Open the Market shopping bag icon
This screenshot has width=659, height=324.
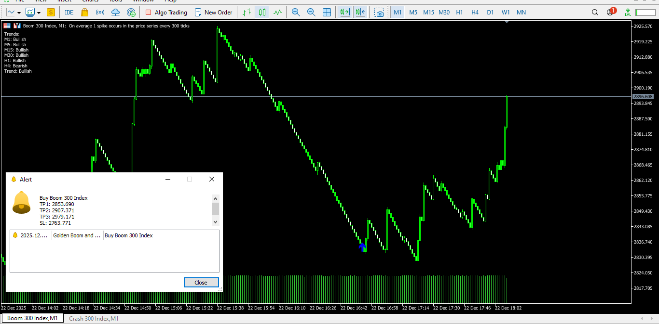[x=84, y=13]
